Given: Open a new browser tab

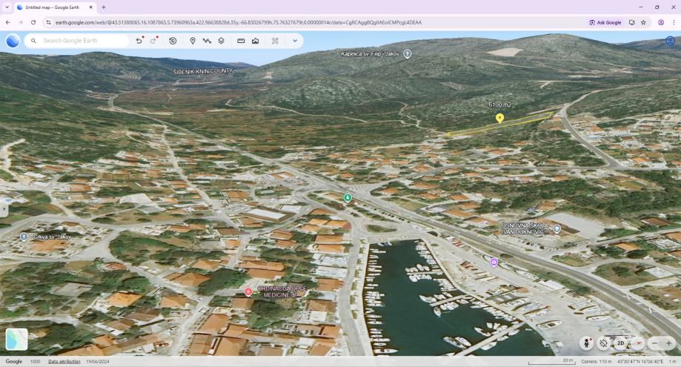Looking at the screenshot, I should [103, 7].
